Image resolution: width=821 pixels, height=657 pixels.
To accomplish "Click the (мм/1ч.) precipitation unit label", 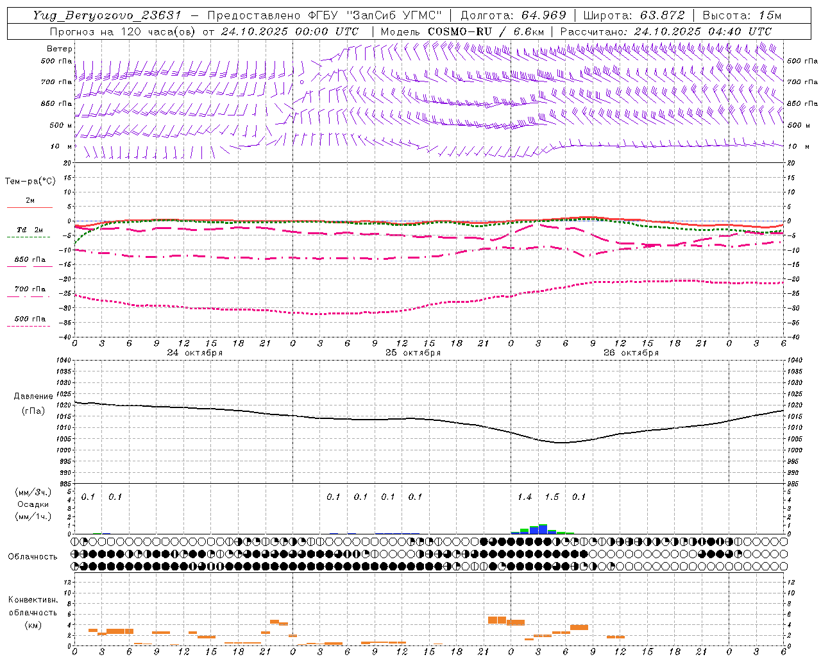I will [33, 516].
